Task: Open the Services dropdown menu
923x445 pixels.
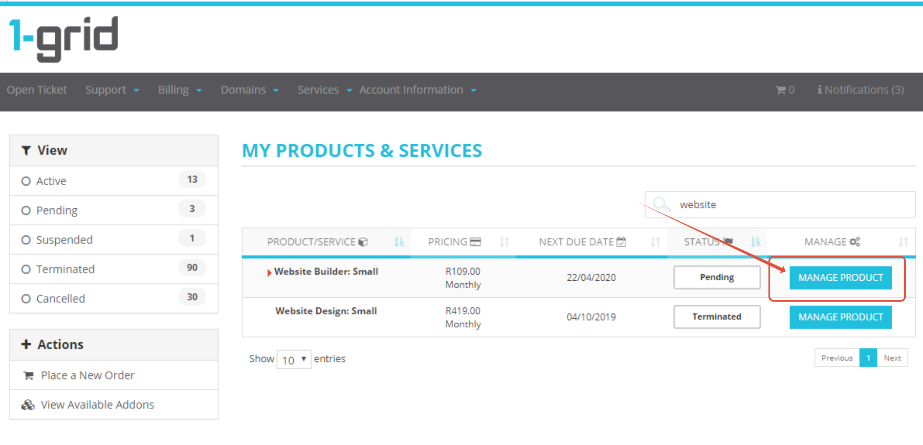Action: pyautogui.click(x=325, y=90)
